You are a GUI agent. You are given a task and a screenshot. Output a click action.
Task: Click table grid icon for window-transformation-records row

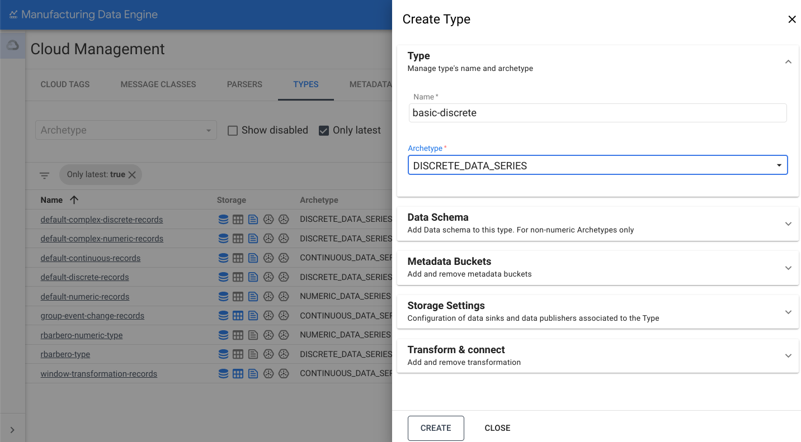238,374
